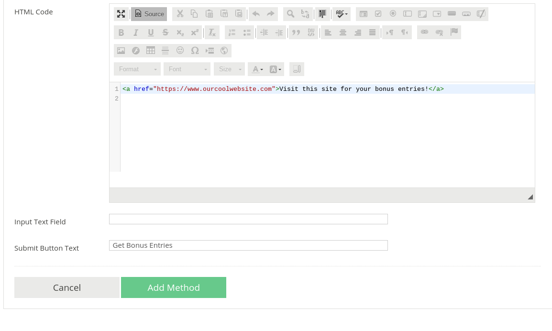Click the Link chain icon
This screenshot has height=331, width=552.
coord(424,32)
